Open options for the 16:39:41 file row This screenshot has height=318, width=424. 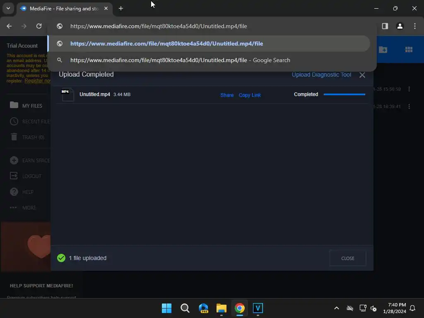[x=409, y=106]
